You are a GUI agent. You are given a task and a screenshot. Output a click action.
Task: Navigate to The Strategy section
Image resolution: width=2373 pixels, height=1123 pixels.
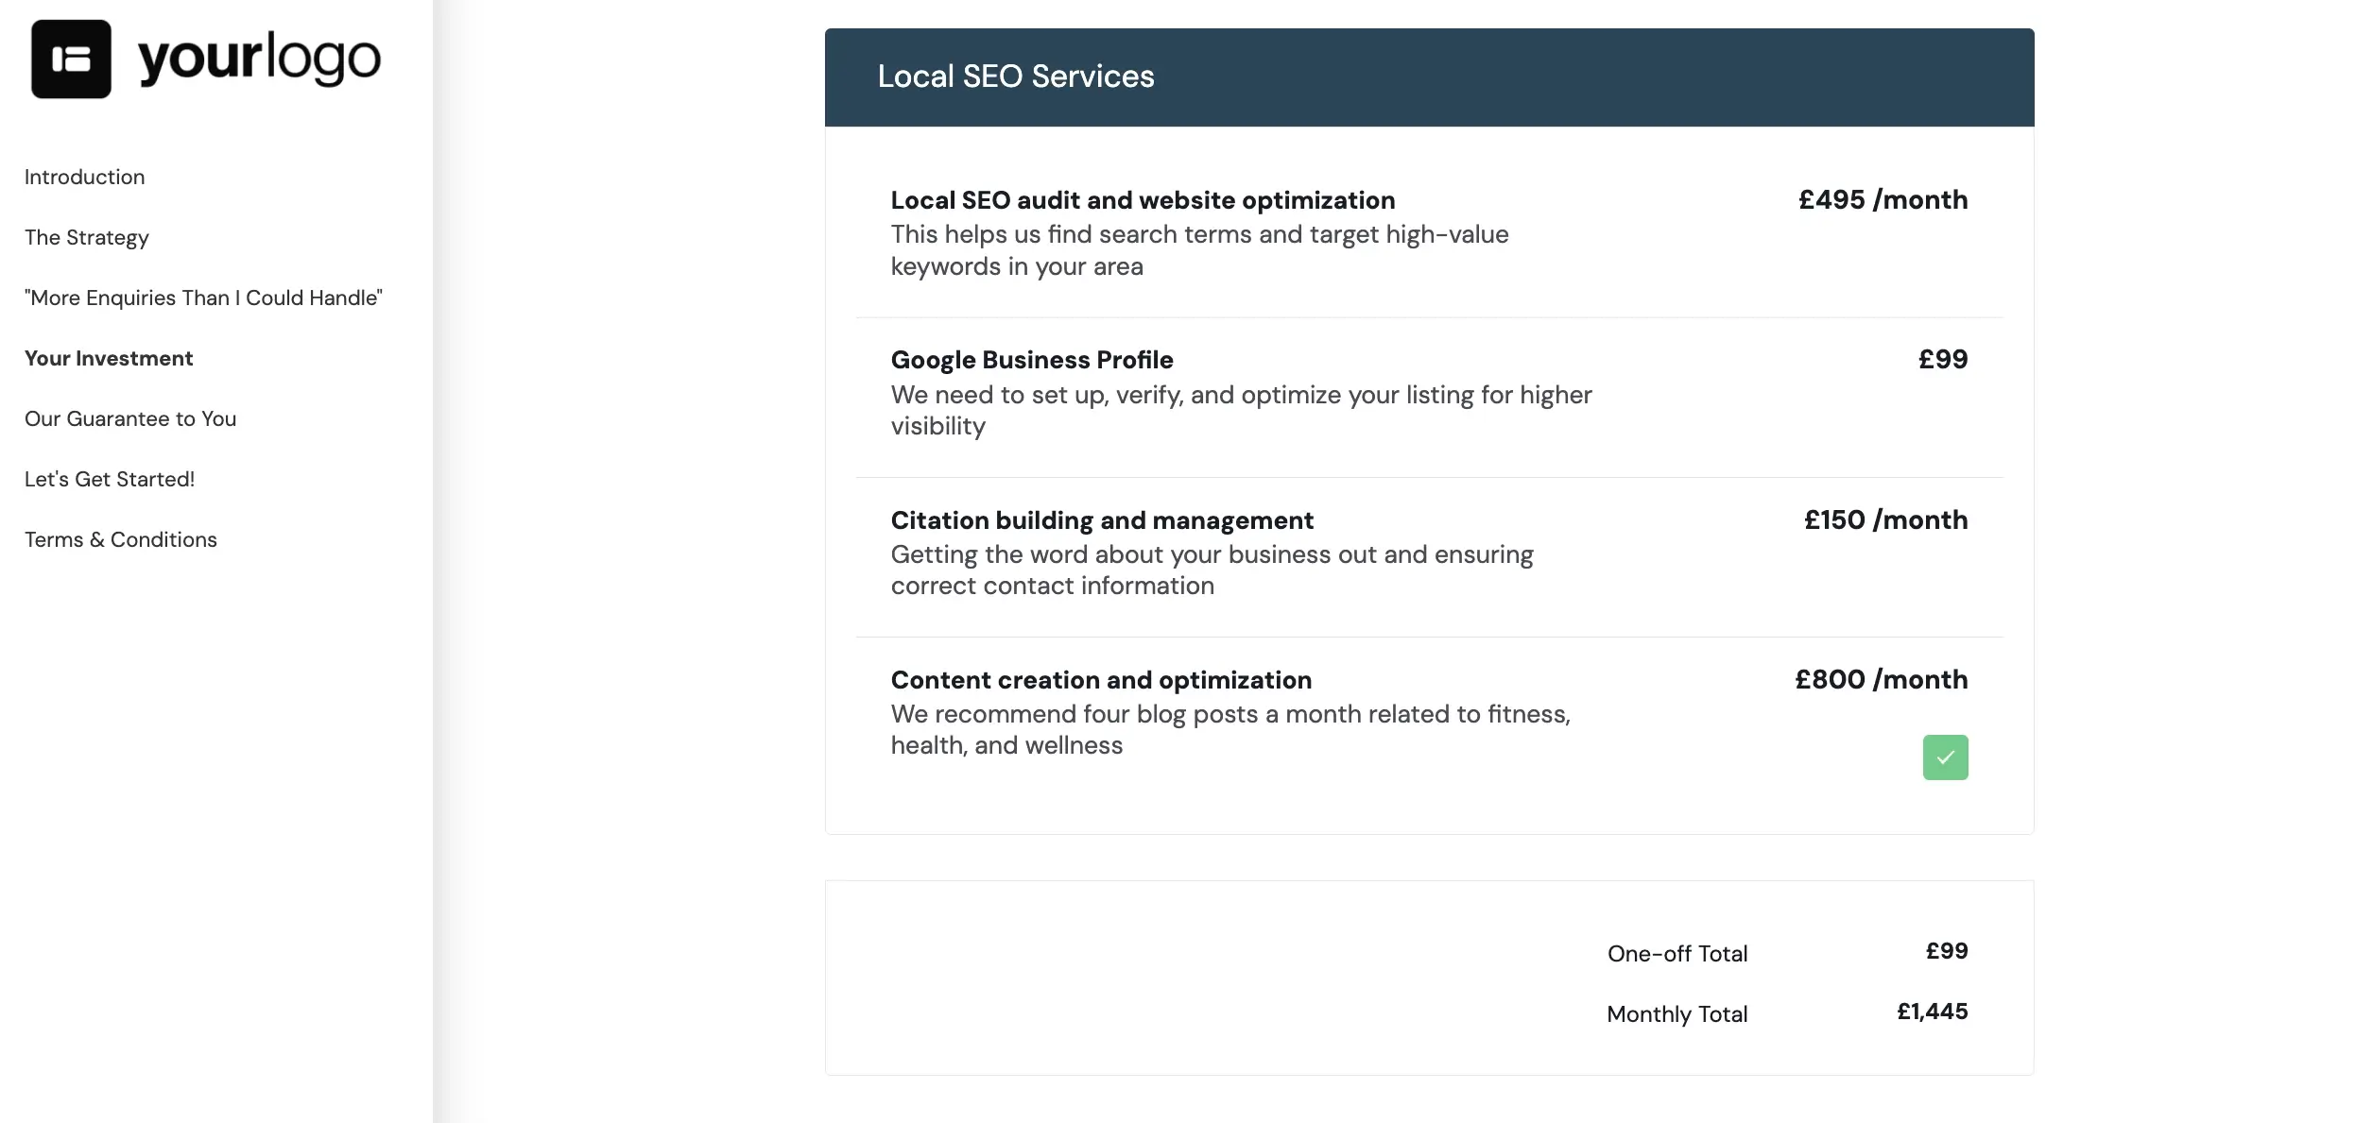point(86,237)
